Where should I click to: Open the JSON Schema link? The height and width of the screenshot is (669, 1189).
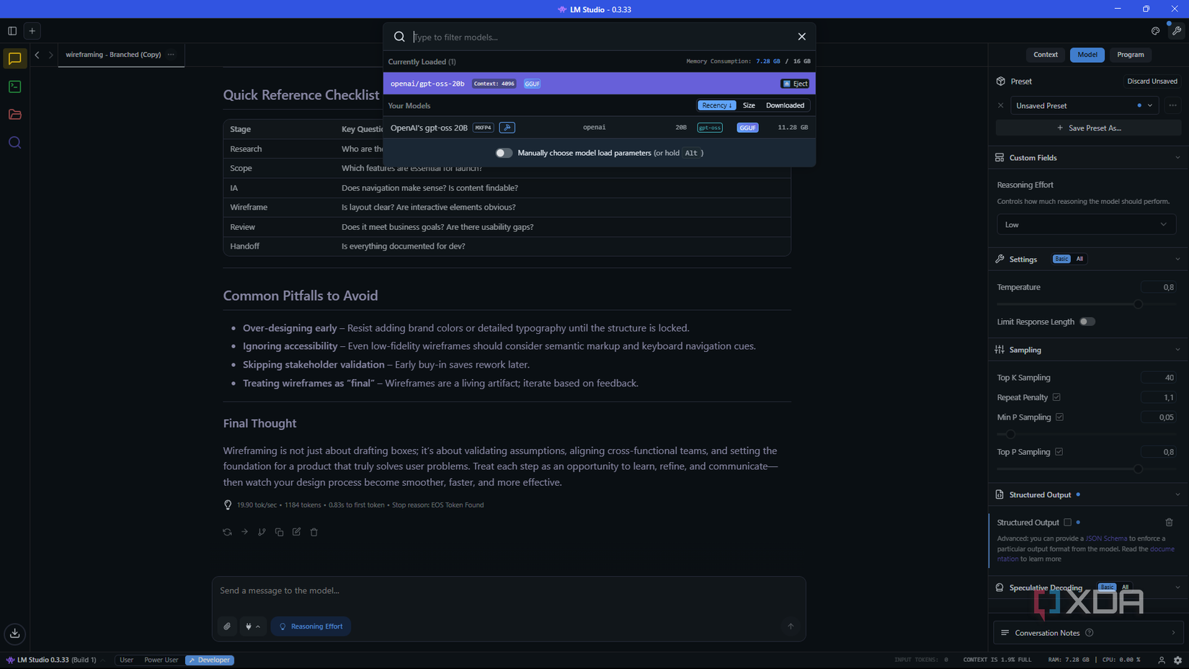pyautogui.click(x=1106, y=539)
